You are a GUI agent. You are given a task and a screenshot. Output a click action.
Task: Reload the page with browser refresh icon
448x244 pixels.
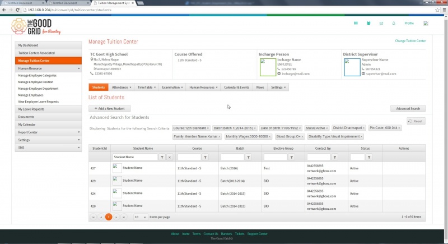pos(17,10)
